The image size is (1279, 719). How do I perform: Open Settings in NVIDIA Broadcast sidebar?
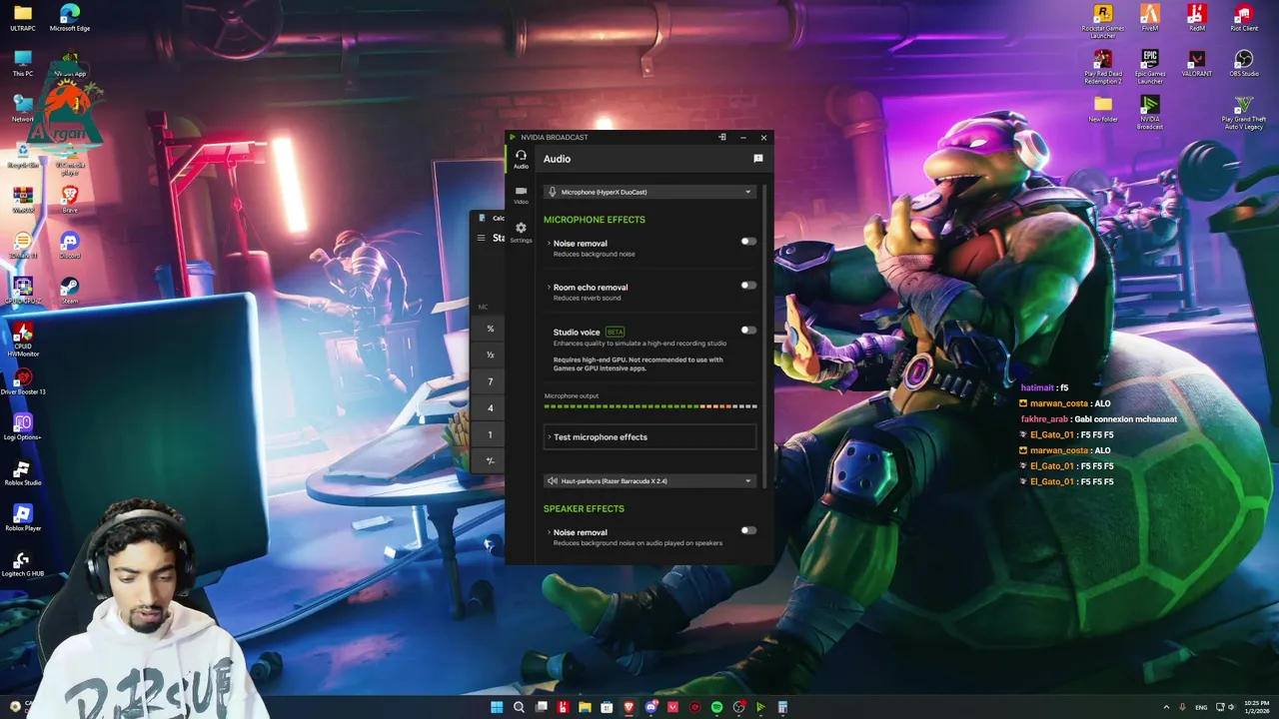point(521,232)
